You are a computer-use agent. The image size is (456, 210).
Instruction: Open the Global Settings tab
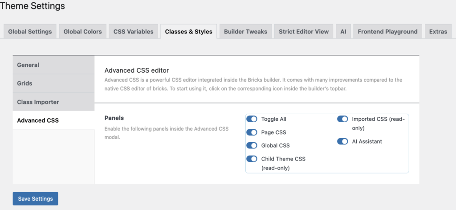[x=30, y=32]
